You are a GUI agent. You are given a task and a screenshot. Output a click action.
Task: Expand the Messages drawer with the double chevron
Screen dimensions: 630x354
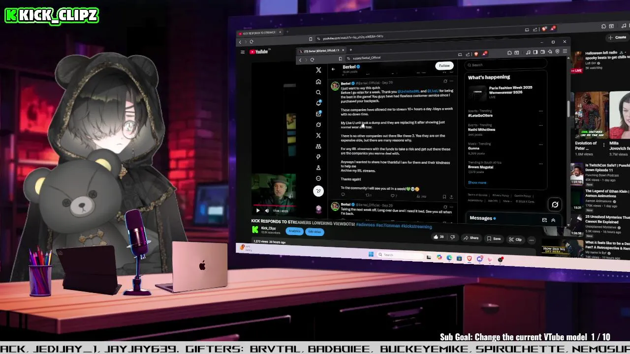click(x=553, y=220)
